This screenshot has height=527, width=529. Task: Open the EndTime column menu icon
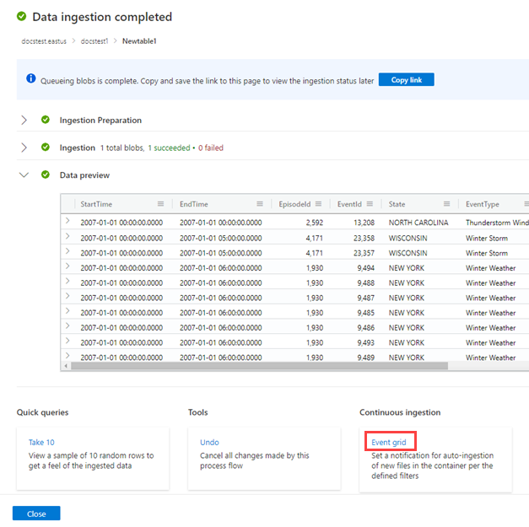(x=260, y=204)
